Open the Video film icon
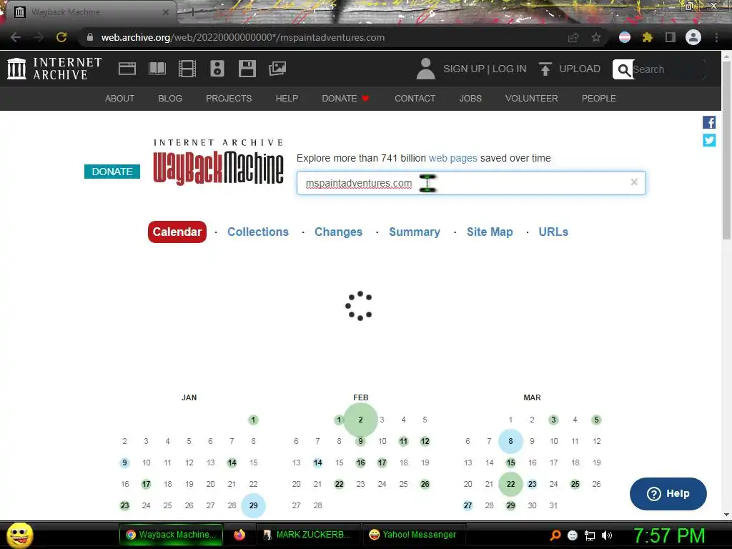The height and width of the screenshot is (549, 732). click(x=187, y=69)
